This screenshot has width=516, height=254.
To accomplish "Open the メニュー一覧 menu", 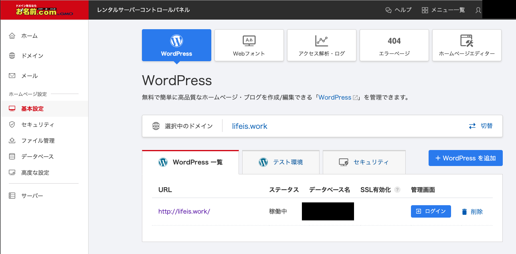I will pyautogui.click(x=443, y=10).
